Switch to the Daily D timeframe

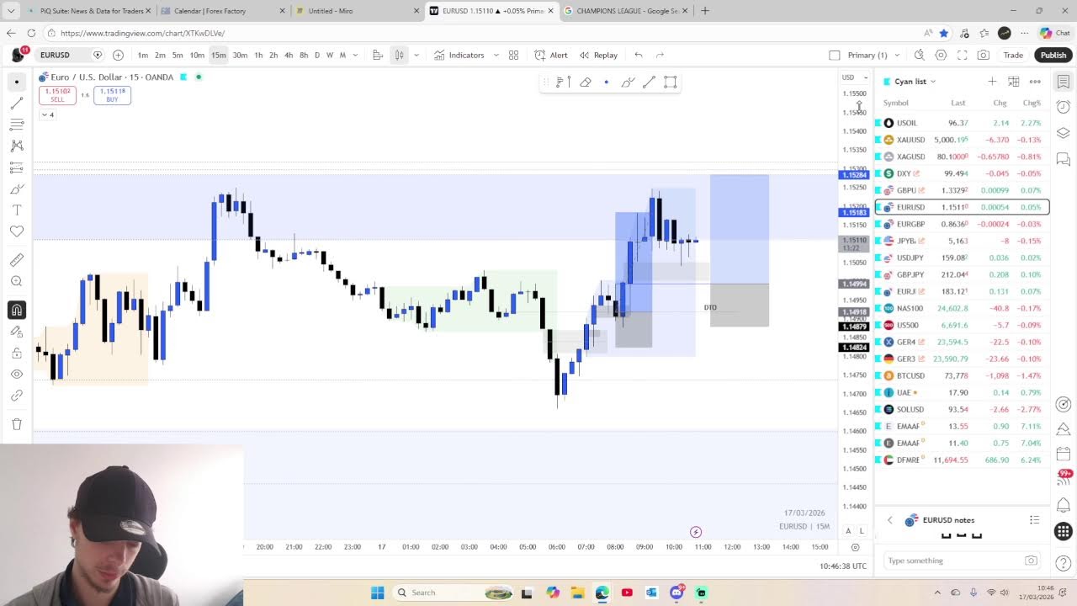[317, 55]
